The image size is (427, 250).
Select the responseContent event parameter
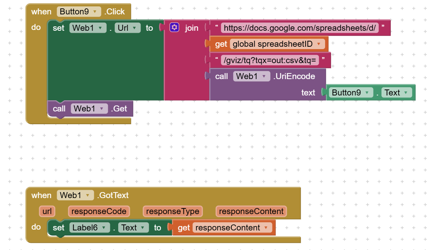[x=251, y=211]
